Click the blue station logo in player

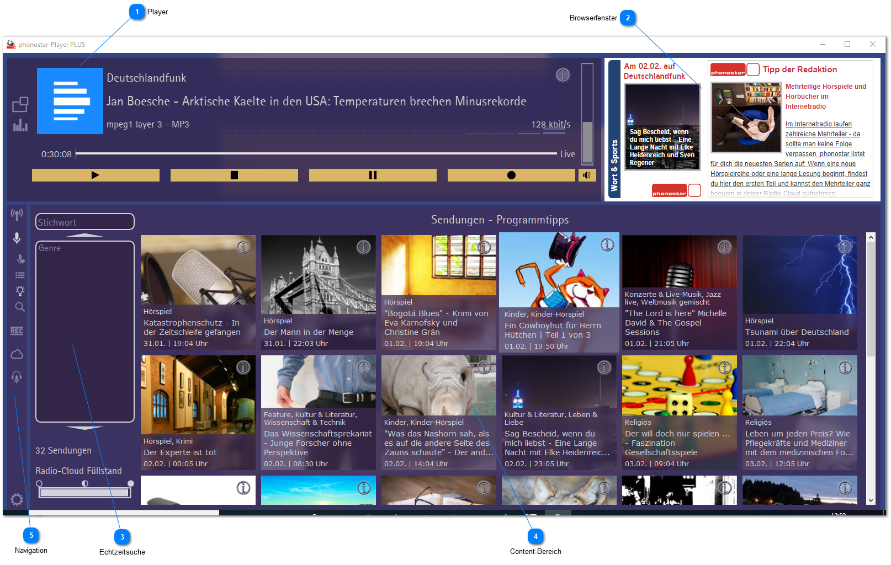[70, 101]
